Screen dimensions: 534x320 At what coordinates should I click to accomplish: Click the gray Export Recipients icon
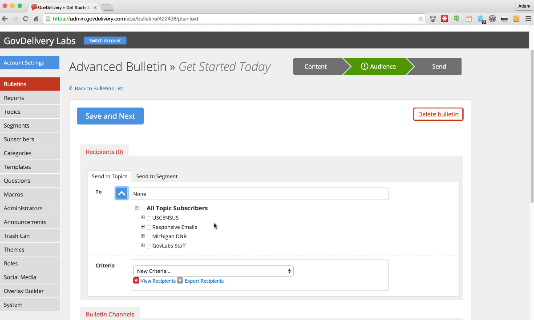180,281
